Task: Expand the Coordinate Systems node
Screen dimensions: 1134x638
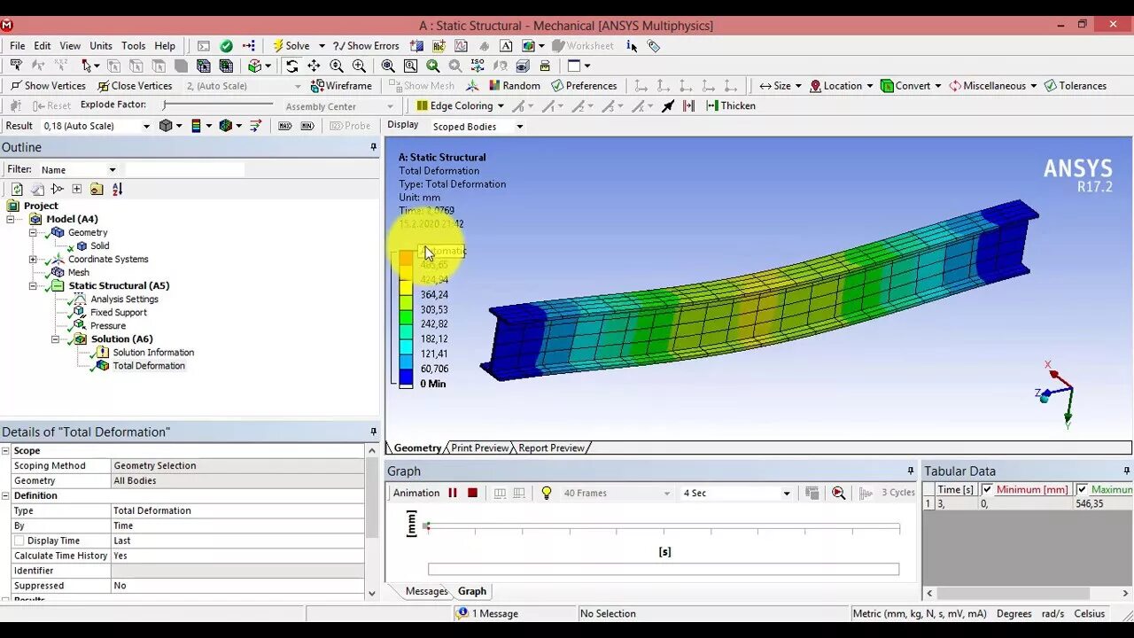Action: click(33, 260)
